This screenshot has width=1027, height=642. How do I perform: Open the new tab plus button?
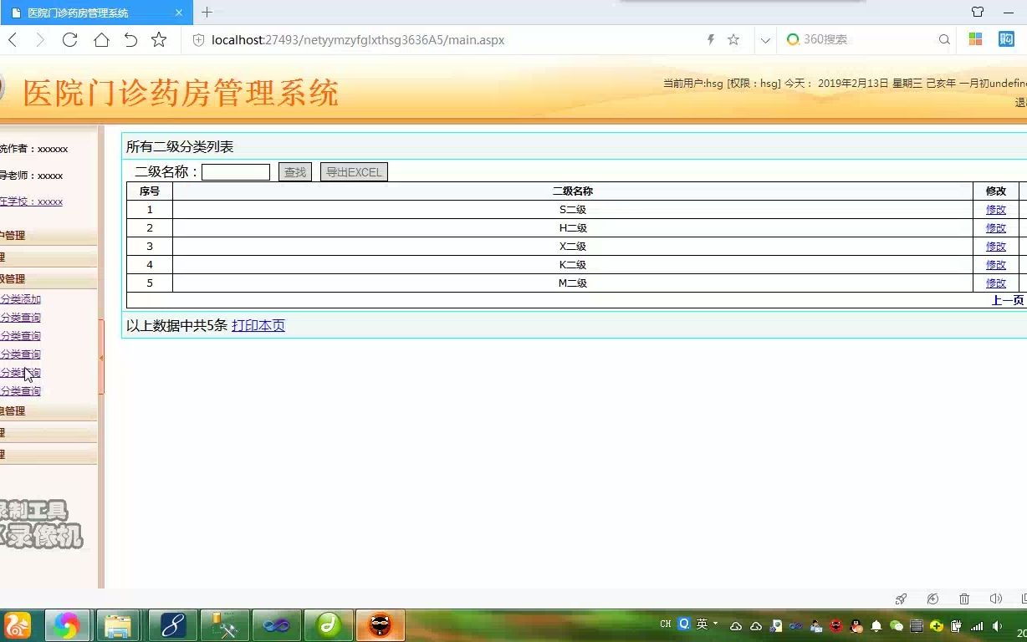coord(206,13)
